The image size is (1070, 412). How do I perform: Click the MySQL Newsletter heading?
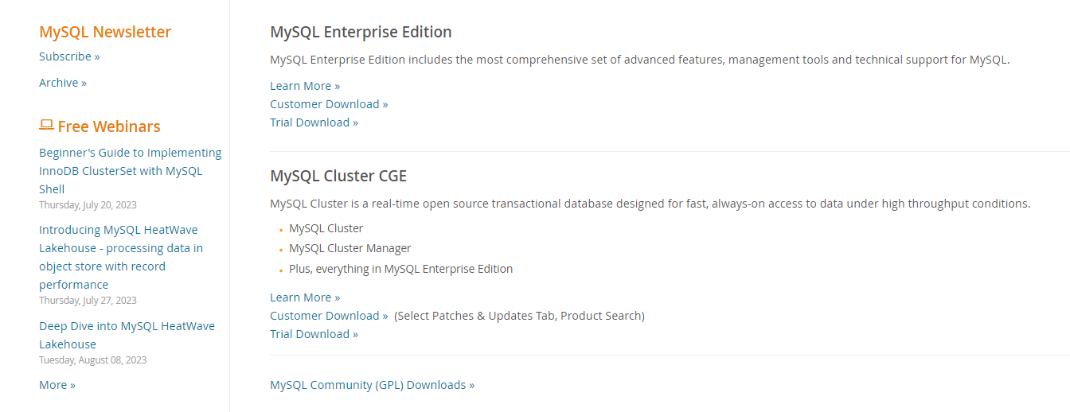(105, 32)
